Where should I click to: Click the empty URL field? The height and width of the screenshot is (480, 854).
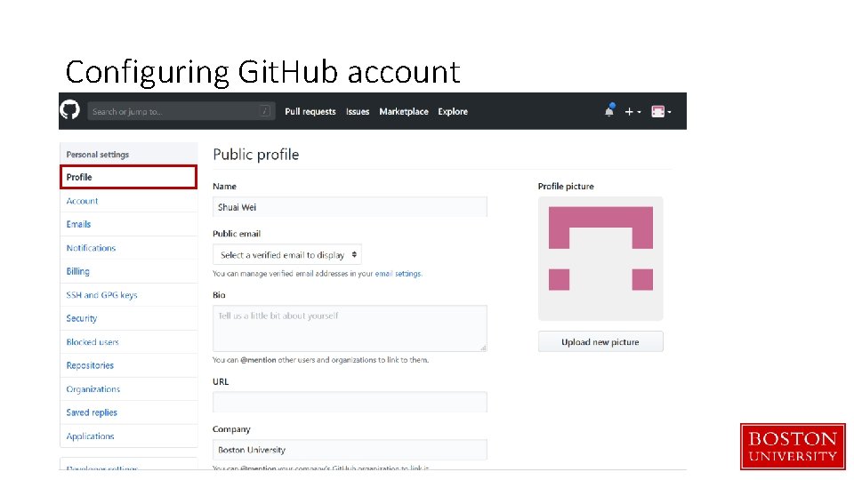pos(350,402)
